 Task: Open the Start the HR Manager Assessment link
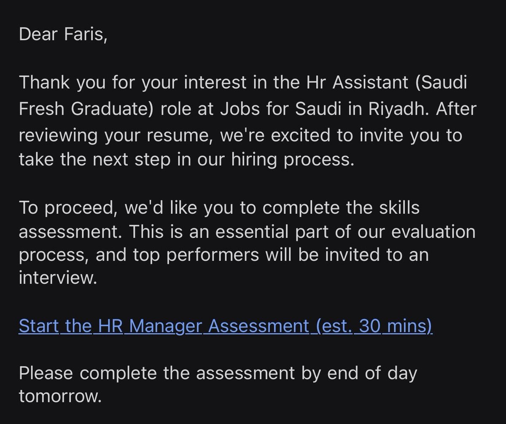click(226, 326)
